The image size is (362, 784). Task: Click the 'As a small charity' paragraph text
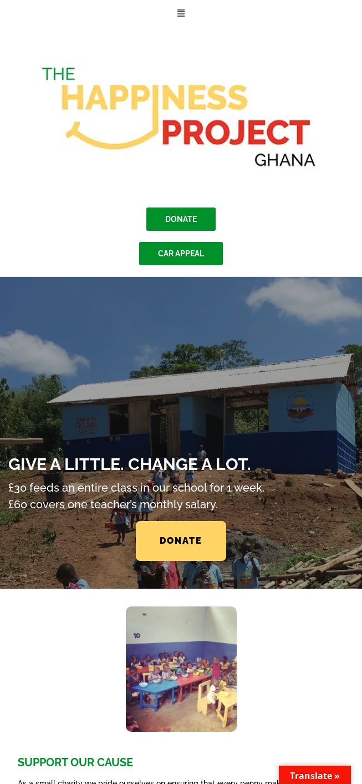(x=151, y=781)
